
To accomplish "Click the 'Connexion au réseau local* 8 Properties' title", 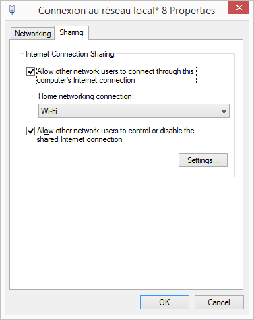I will coord(127,11).
